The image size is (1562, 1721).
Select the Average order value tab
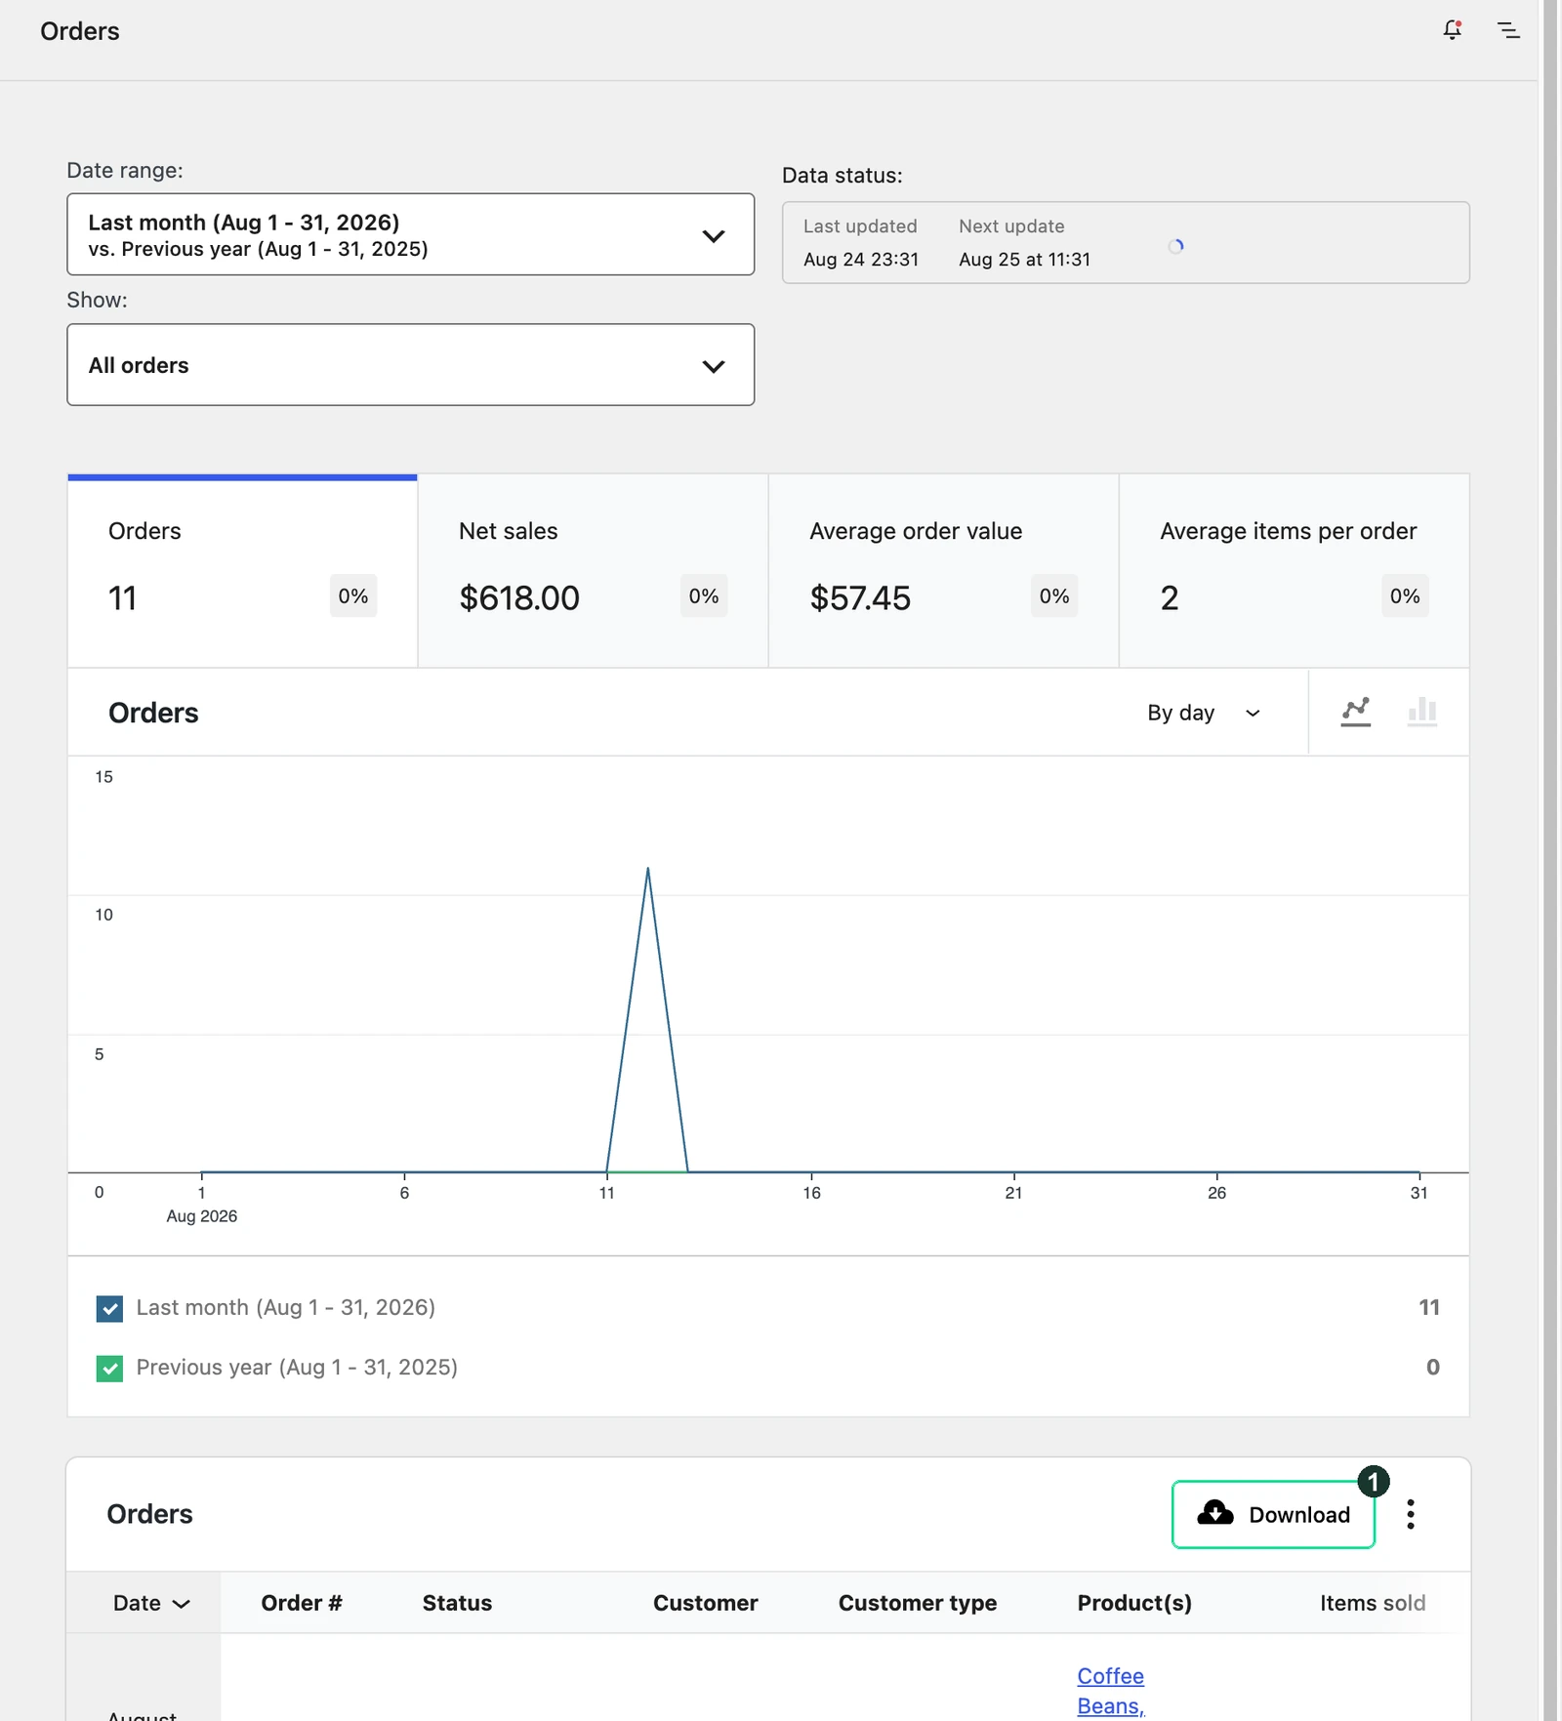click(x=943, y=571)
